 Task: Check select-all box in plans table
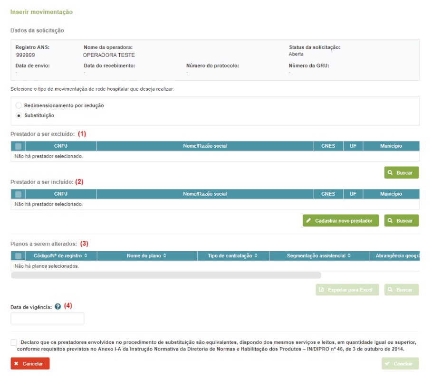[18, 256]
